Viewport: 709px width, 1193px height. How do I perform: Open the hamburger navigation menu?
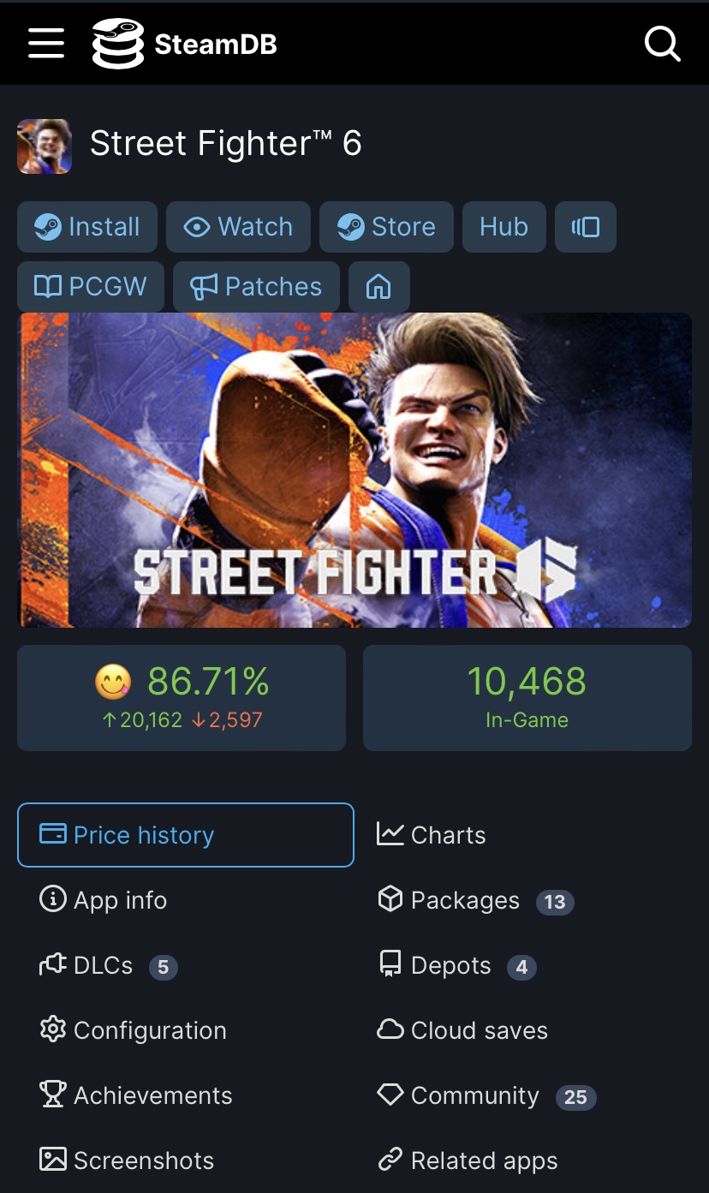click(46, 43)
